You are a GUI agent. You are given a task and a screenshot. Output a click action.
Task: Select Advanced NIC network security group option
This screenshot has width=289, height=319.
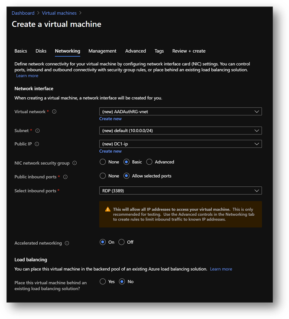tap(149, 162)
